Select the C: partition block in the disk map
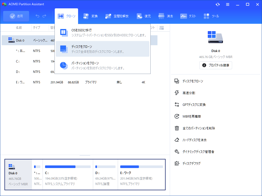This screenshot has width=262, height=196. 68,175
